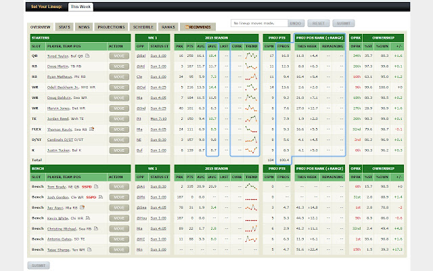Click Move for Justin Tucker

point(119,150)
